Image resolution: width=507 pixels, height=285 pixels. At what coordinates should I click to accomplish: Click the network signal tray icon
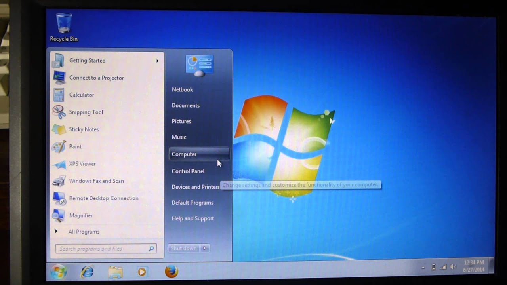(x=443, y=267)
